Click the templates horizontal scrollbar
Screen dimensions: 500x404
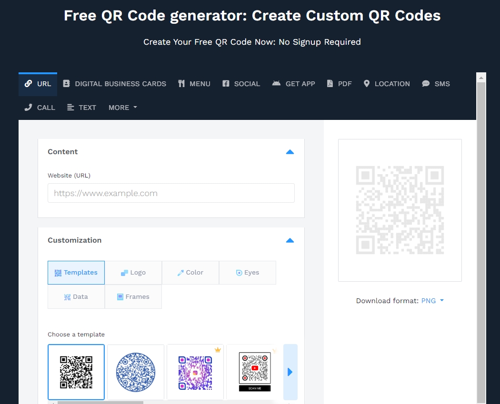pyautogui.click(x=100, y=403)
